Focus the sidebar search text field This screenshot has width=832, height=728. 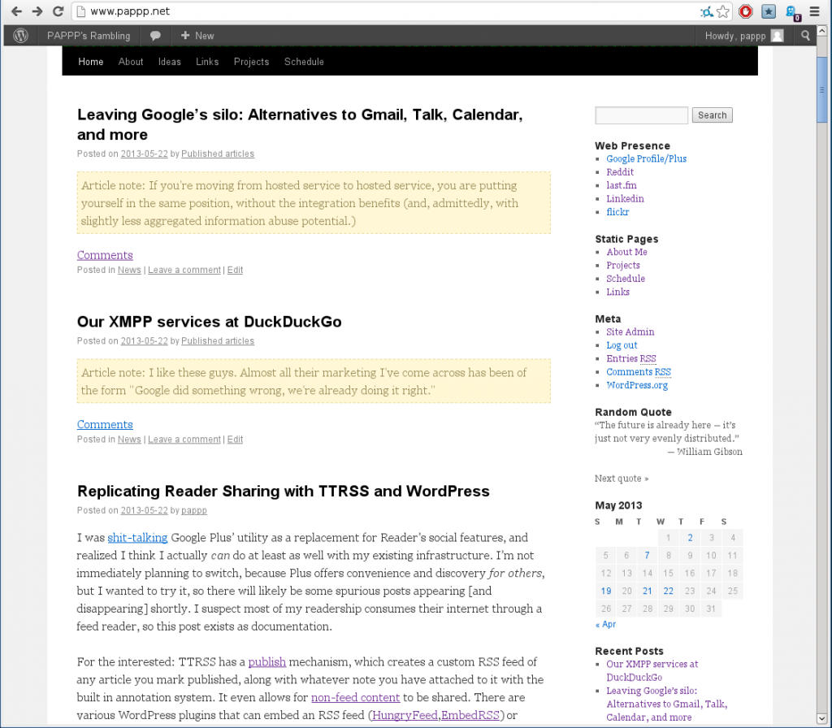tap(642, 115)
